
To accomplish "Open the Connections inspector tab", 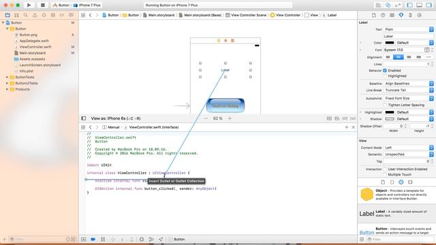I will pyautogui.click(x=420, y=15).
